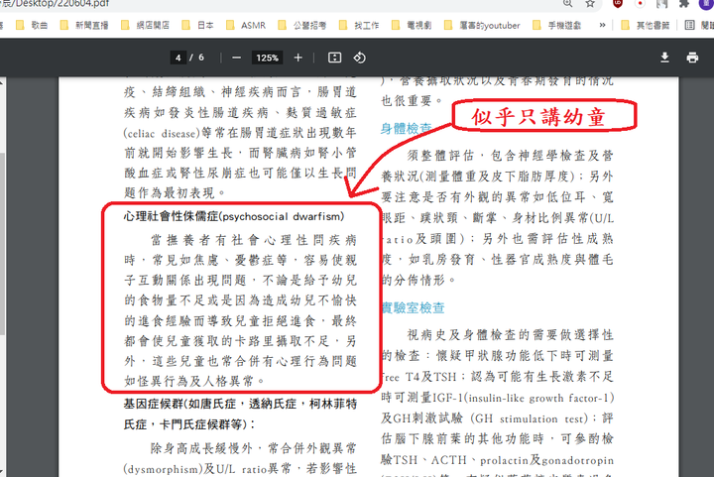Viewport: 714px width, 477px height.
Task: Open the youtuber bookmark folder
Action: (482, 25)
